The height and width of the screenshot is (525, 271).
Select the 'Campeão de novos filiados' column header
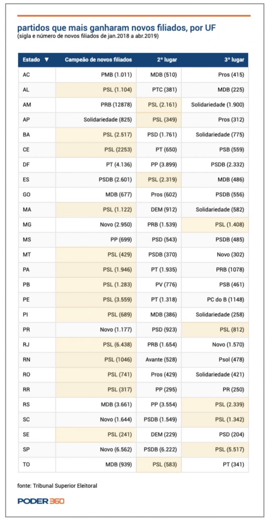[98, 60]
